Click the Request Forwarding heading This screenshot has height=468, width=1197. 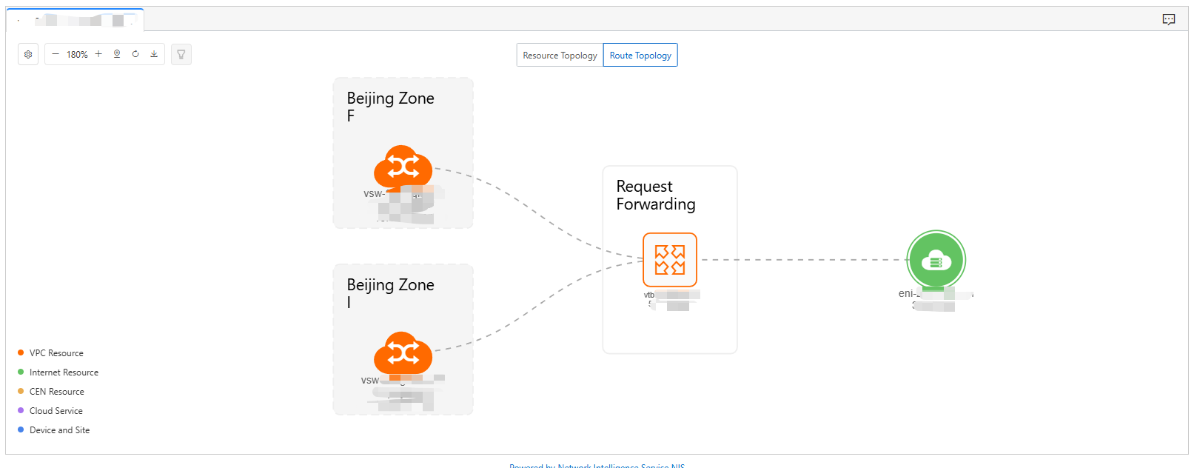click(x=656, y=195)
